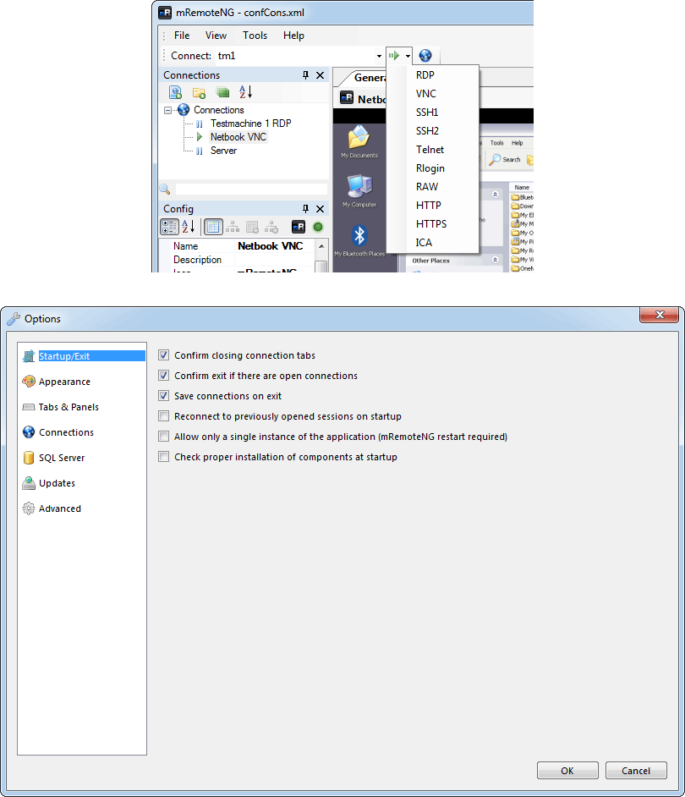This screenshot has height=797, width=685.
Task: Sort connections alphabetically
Action: (245, 92)
